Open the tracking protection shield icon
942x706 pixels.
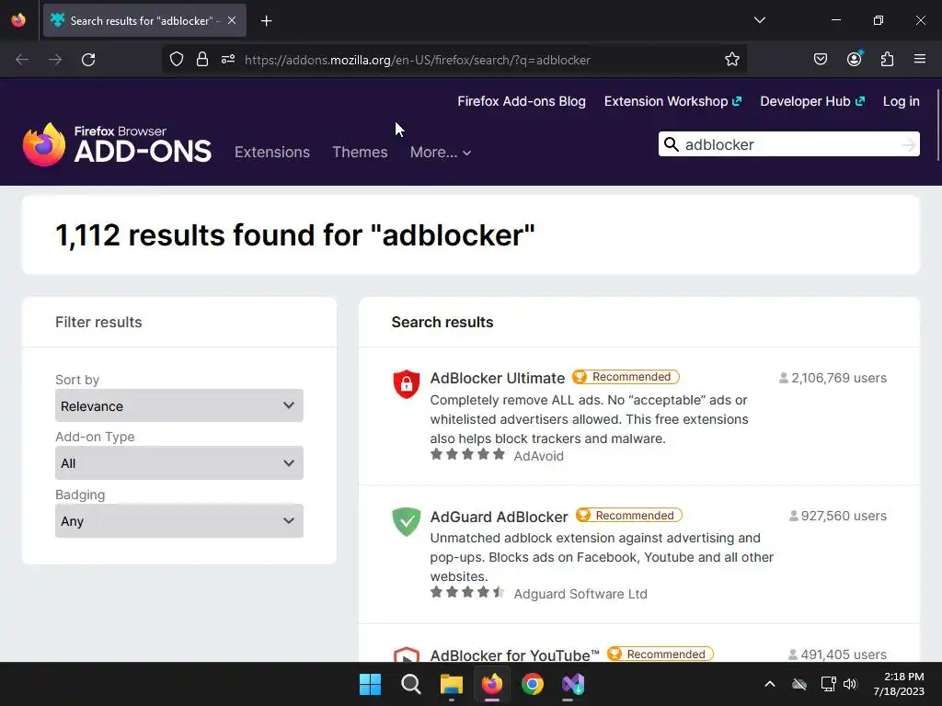(176, 60)
